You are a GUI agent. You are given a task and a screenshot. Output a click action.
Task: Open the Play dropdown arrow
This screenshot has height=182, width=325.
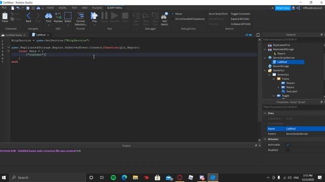point(94,25)
